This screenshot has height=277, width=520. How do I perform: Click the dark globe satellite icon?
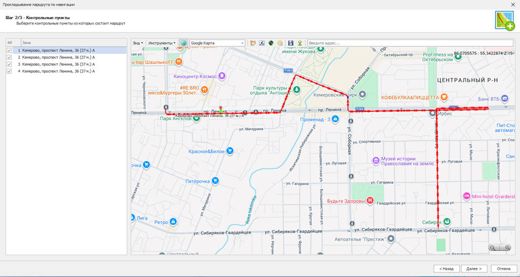click(x=271, y=43)
